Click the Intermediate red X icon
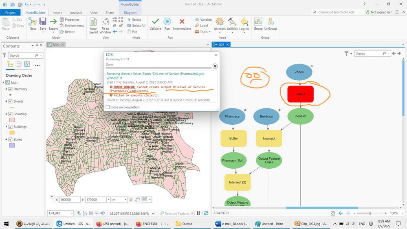 (182, 22)
